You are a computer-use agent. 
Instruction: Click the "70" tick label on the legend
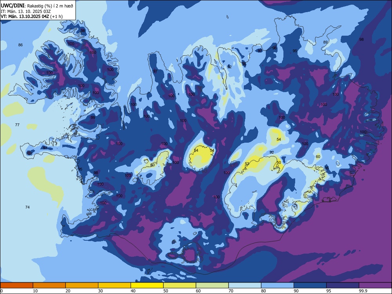[231, 291]
